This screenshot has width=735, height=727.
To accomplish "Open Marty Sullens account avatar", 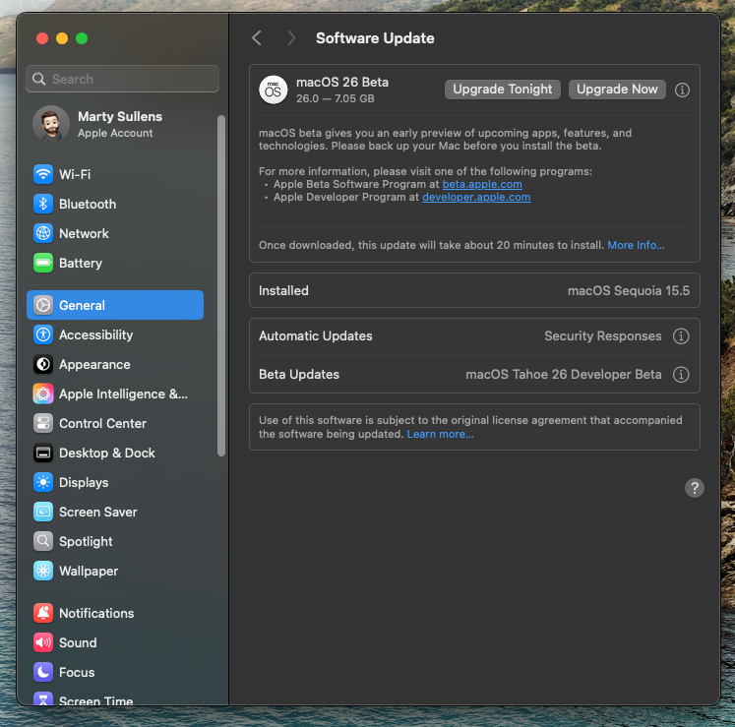I will pyautogui.click(x=51, y=124).
